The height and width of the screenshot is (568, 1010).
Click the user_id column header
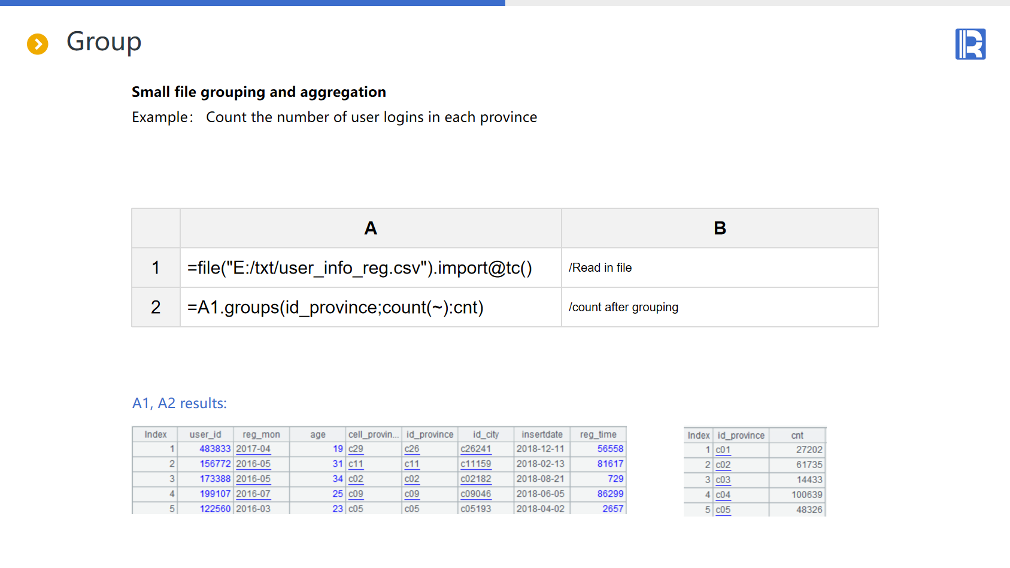click(205, 435)
